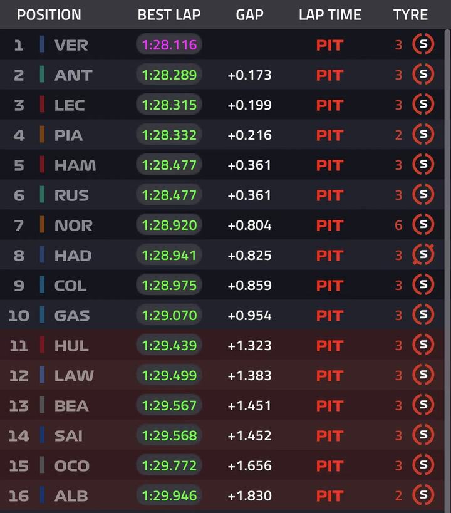The image size is (451, 513).
Task: Click the soft tyre icon for ALB
Action: coord(423,495)
